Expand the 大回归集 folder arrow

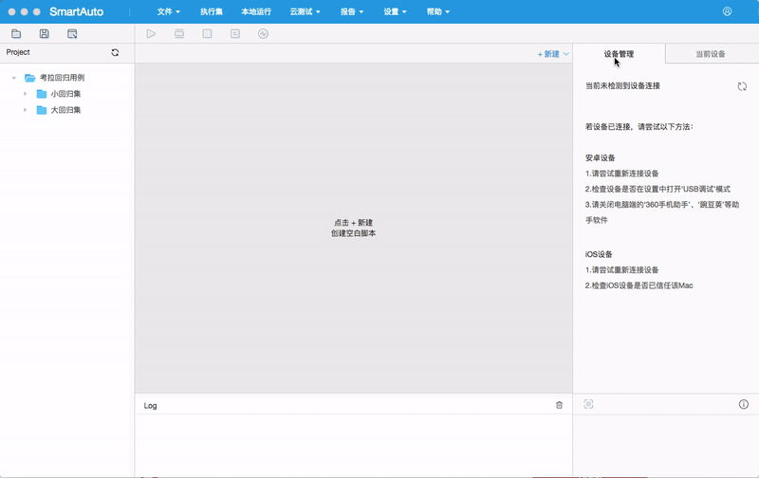(x=26, y=110)
